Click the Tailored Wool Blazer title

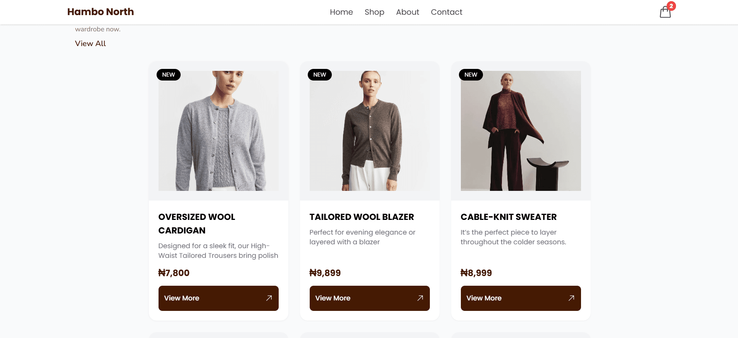[362, 217]
